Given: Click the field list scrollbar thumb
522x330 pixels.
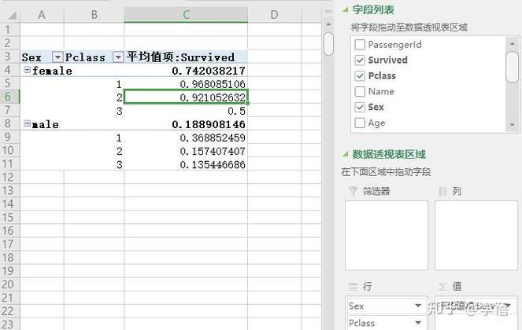Looking at the screenshot, I should click(x=512, y=67).
